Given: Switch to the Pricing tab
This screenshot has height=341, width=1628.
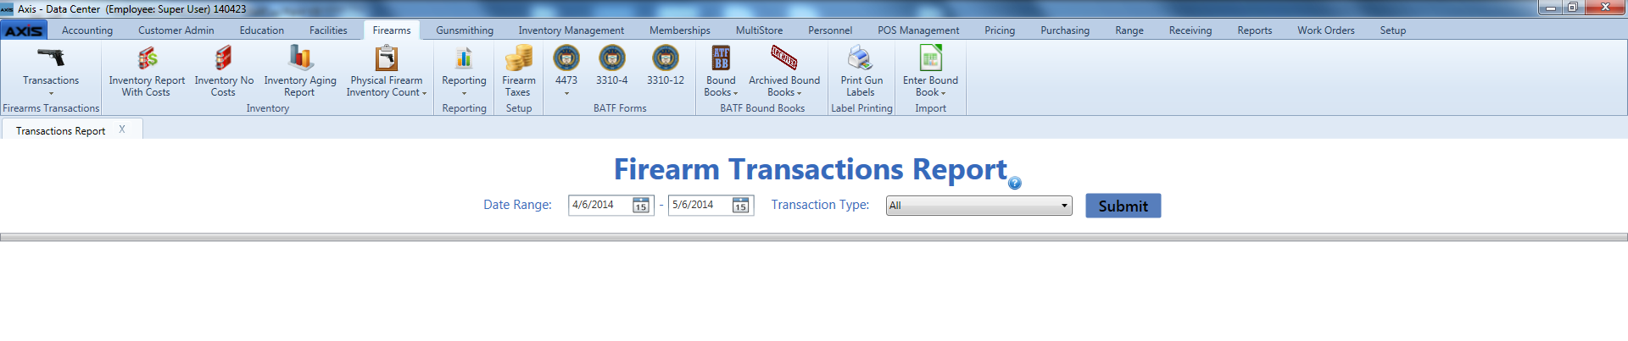Looking at the screenshot, I should pos(1000,30).
